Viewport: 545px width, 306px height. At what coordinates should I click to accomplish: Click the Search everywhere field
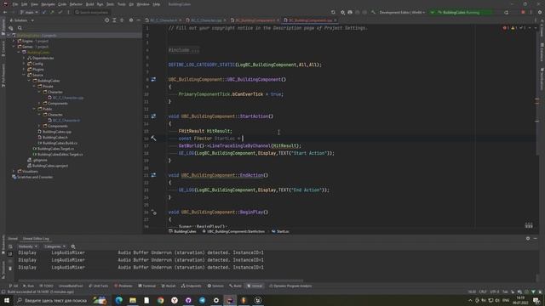[93, 12]
